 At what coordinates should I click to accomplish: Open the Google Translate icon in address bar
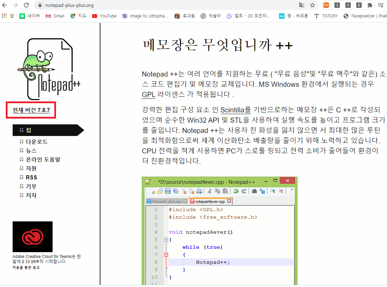(301, 5)
